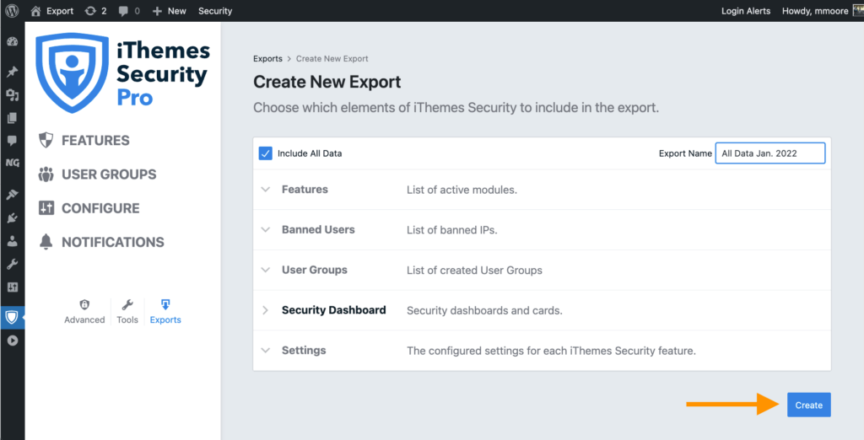Click the bell icon beside NOTIFICATIONS
The height and width of the screenshot is (440, 864).
pyautogui.click(x=46, y=242)
